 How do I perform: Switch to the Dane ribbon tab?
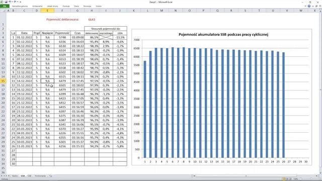point(76,6)
